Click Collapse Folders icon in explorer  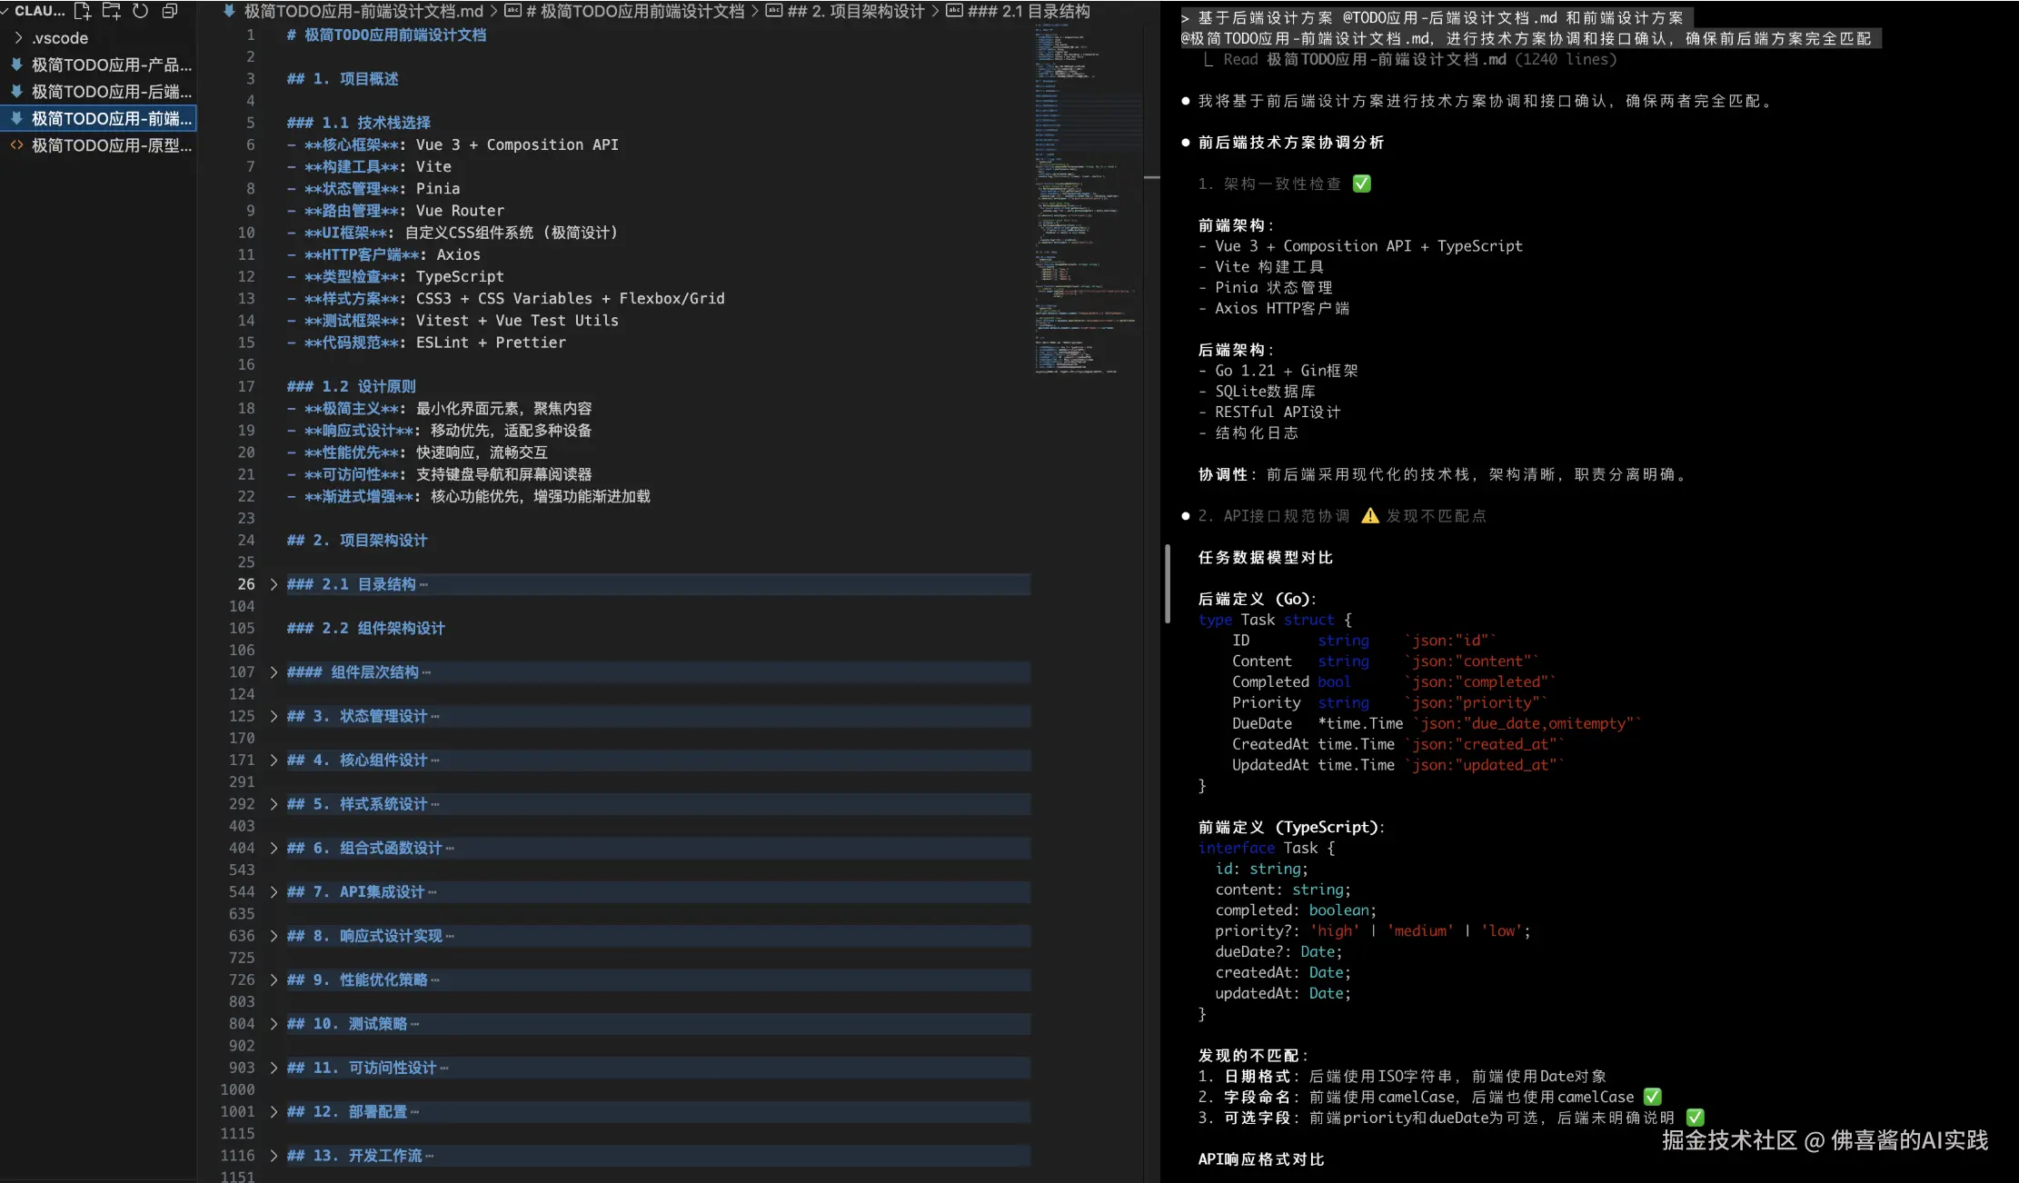click(169, 11)
